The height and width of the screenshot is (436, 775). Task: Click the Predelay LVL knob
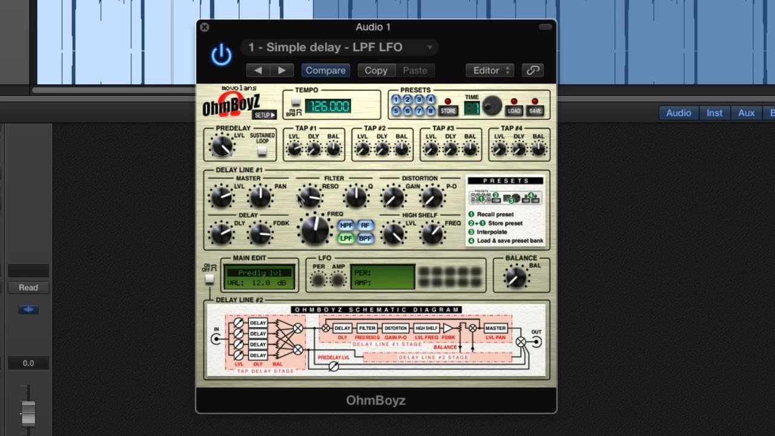pyautogui.click(x=222, y=145)
